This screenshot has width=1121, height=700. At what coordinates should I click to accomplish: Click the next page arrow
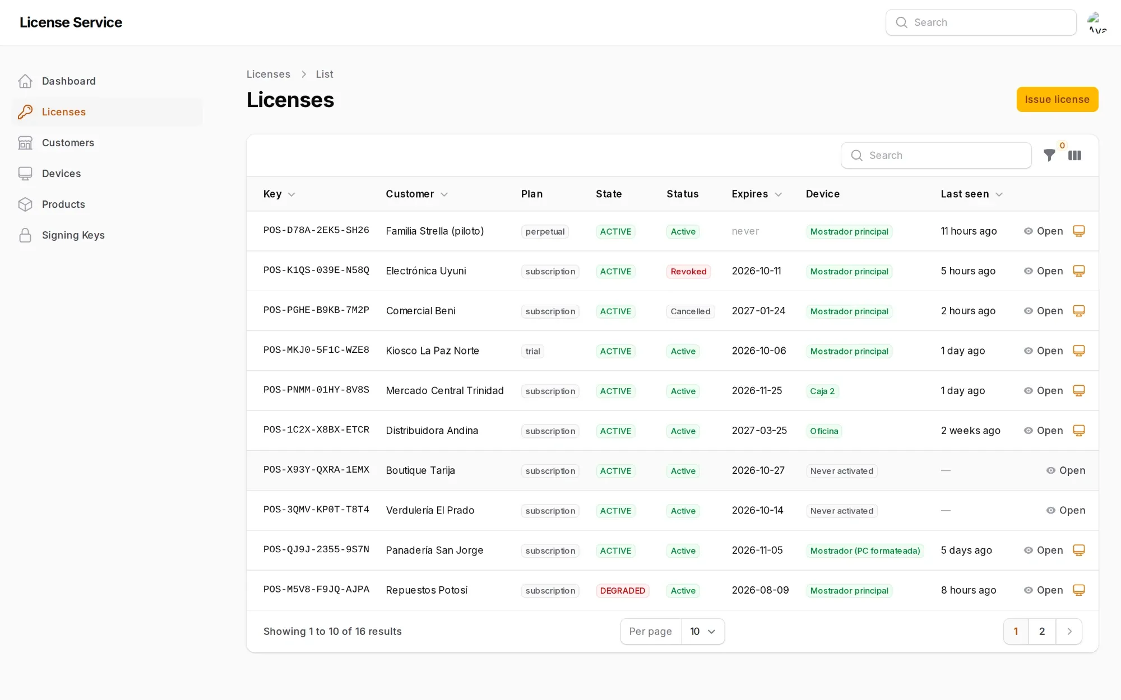click(x=1069, y=632)
